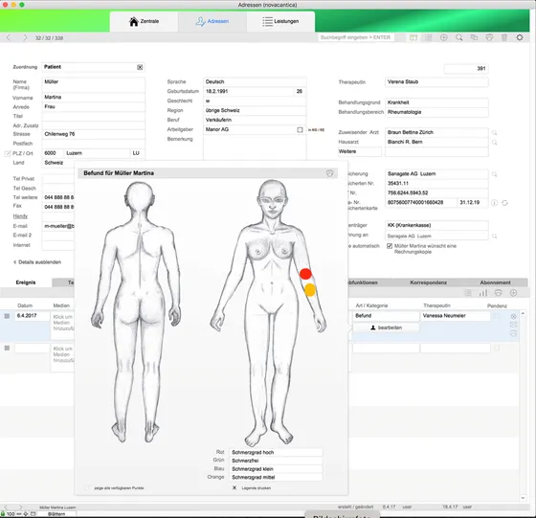Delete record with the trash icon

(504, 37)
